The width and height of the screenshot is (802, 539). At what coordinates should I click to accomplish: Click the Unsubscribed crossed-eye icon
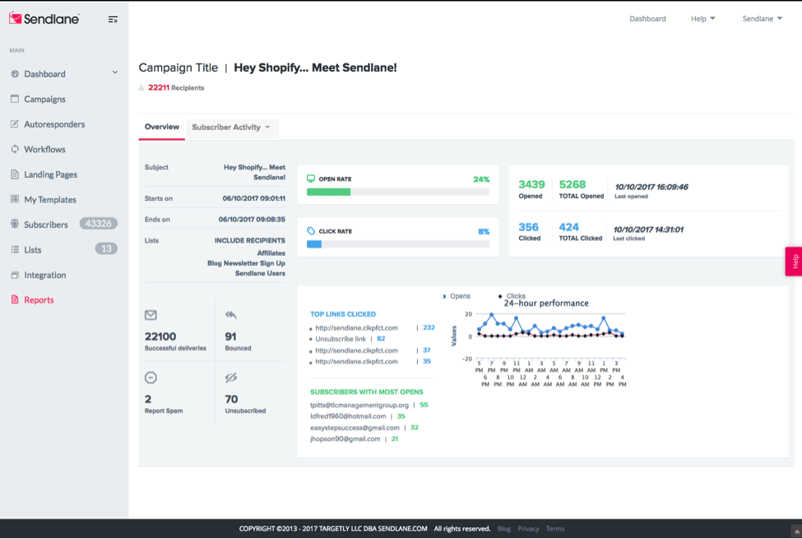coord(230,378)
